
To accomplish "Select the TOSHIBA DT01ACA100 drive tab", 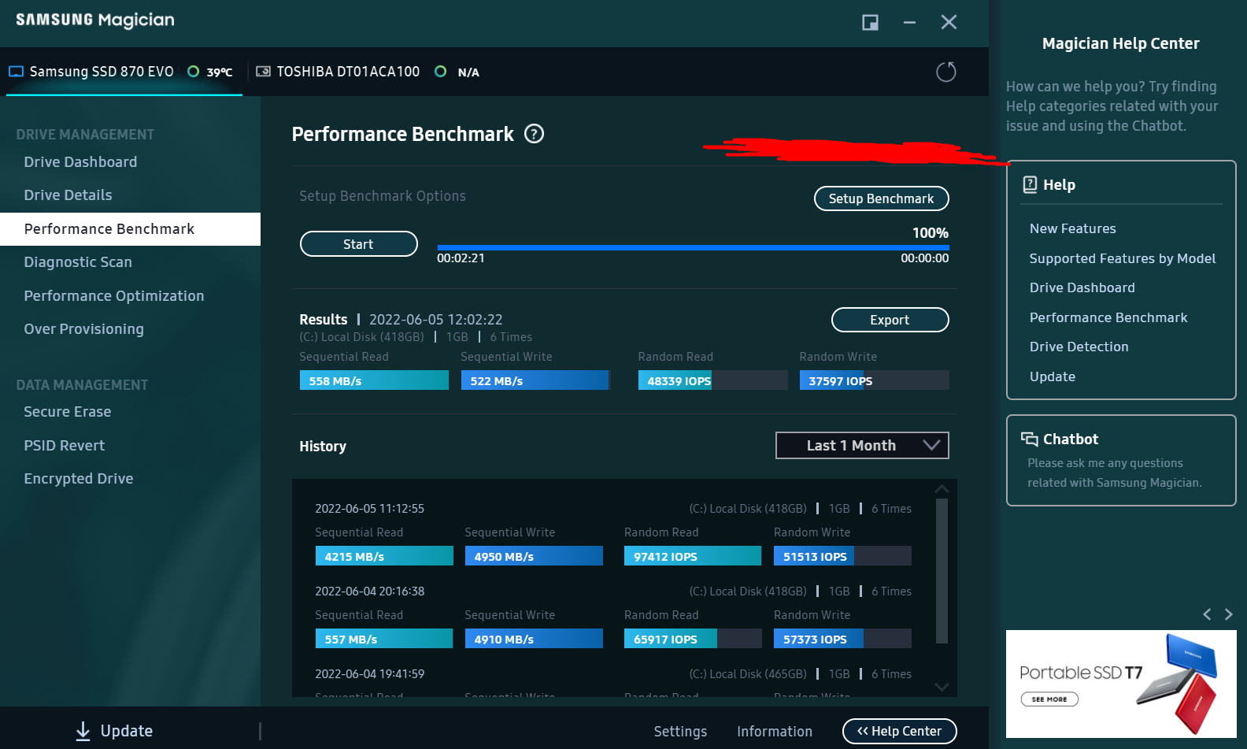I will coord(368,72).
